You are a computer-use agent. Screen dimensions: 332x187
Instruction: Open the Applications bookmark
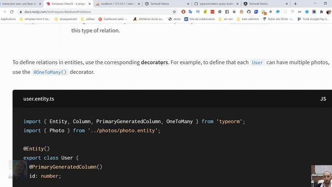tap(8, 19)
